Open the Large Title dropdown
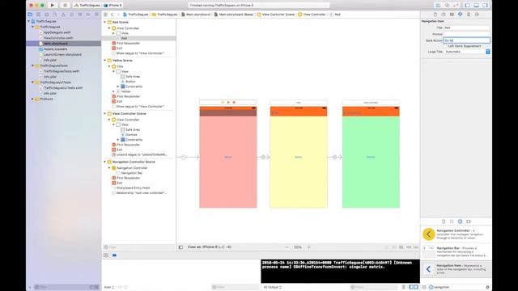Image resolution: width=518 pixels, height=291 pixels. click(467, 52)
